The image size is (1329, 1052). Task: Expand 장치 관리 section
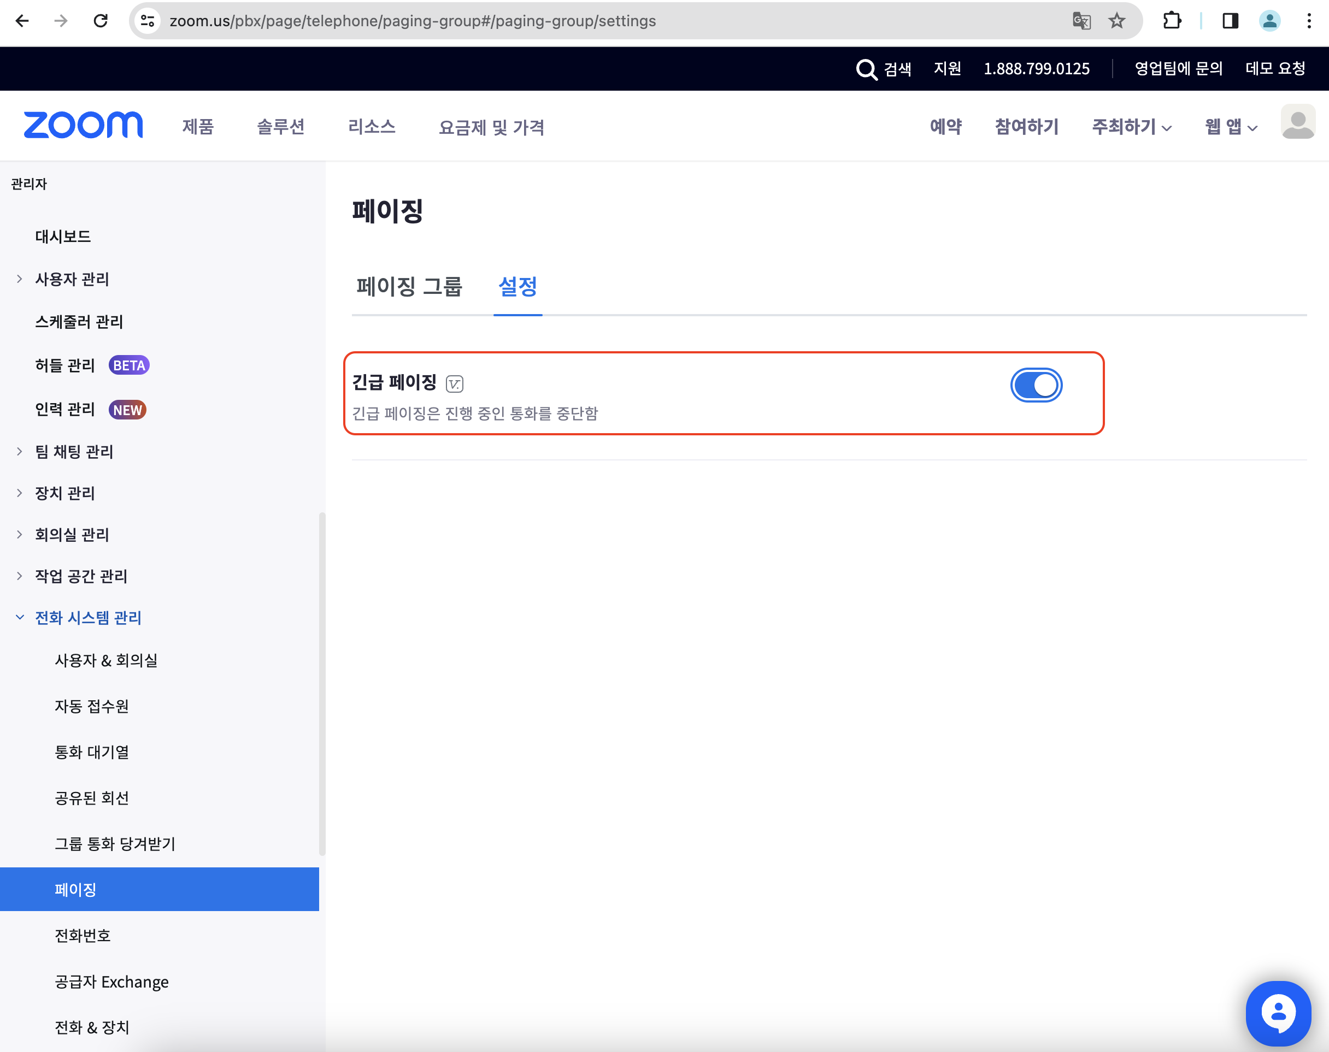[x=20, y=493]
